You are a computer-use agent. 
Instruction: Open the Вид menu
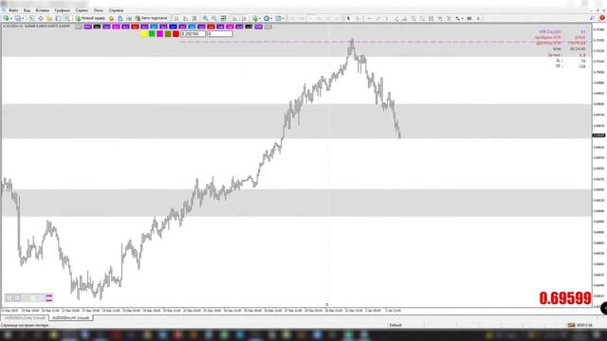click(x=27, y=10)
